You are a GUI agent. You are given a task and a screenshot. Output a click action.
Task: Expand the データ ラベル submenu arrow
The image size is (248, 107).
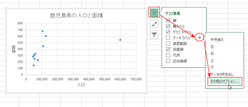200,38
